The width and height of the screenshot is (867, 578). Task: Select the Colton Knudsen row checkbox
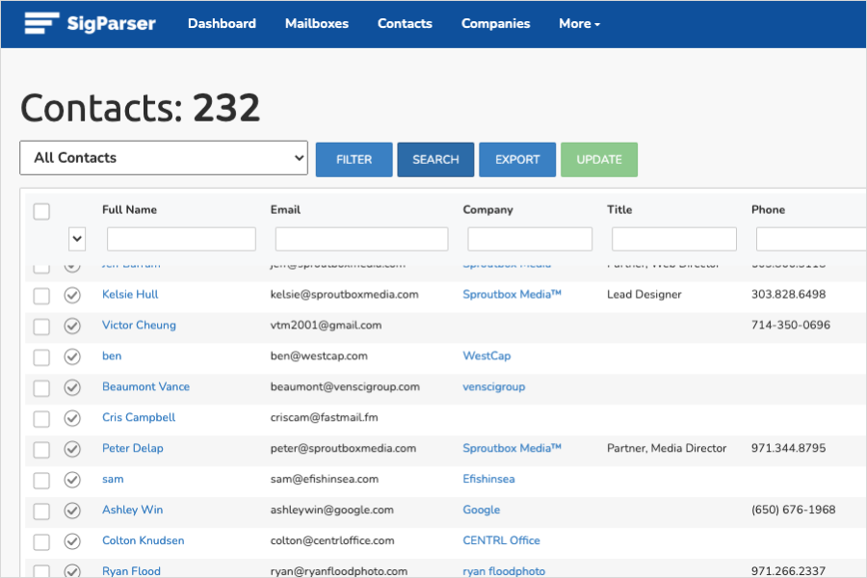[41, 542]
